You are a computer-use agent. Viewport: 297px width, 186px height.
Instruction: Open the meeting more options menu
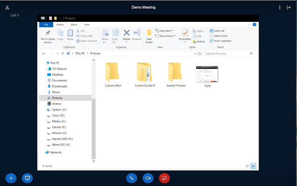point(279,7)
